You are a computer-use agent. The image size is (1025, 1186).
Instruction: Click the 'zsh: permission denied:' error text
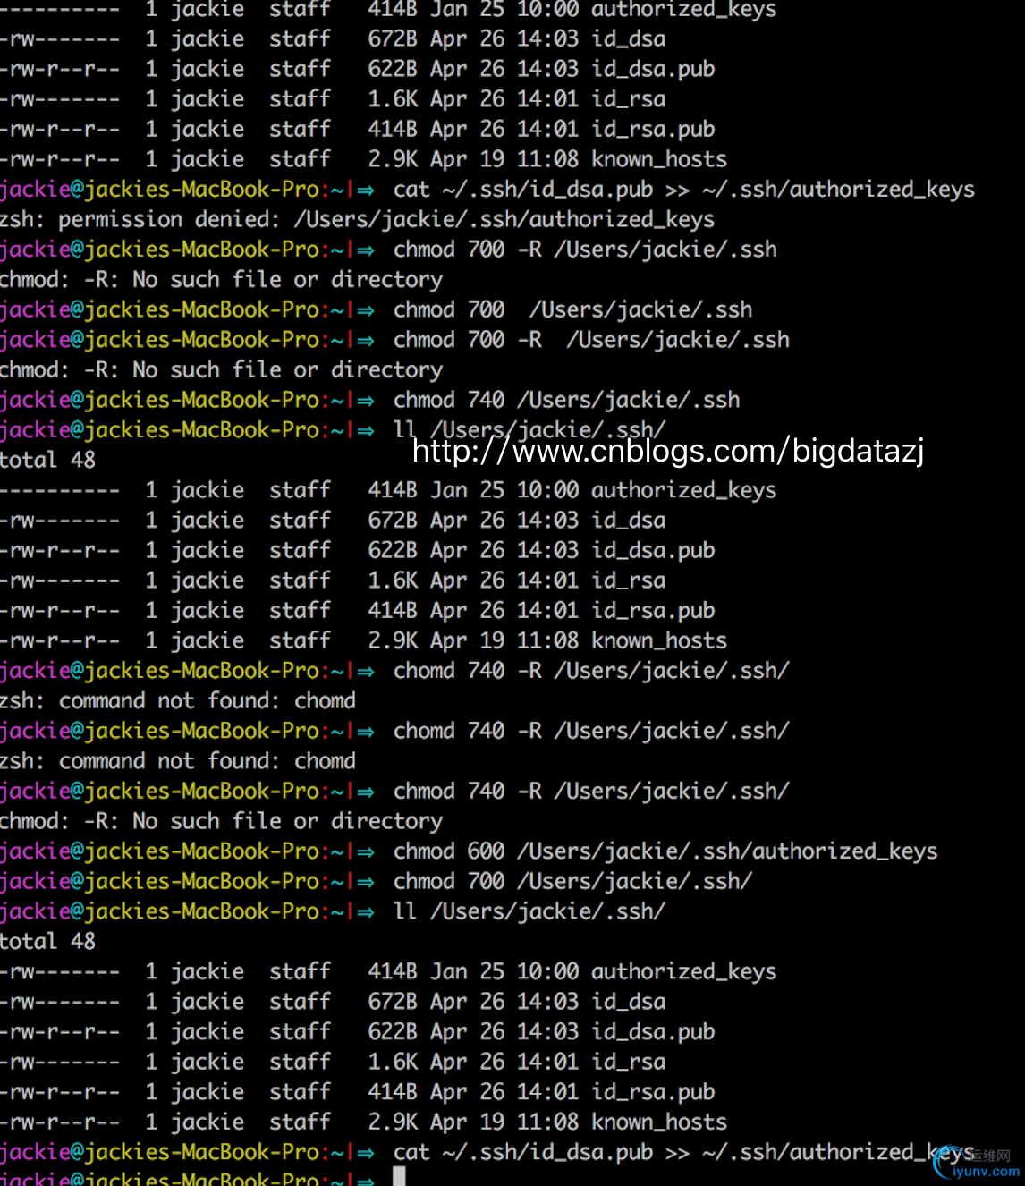(140, 219)
